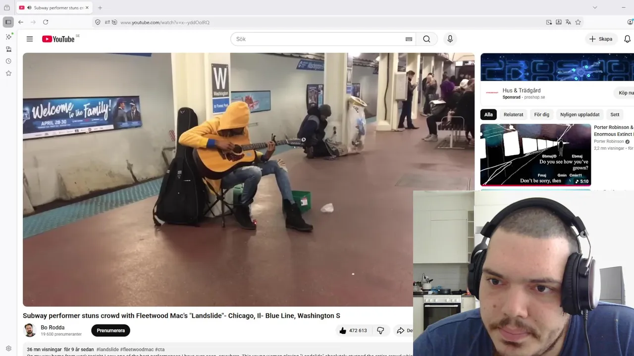Image resolution: width=634 pixels, height=356 pixels.
Task: Open the YouTube hamburger guide menu
Action: coord(30,39)
